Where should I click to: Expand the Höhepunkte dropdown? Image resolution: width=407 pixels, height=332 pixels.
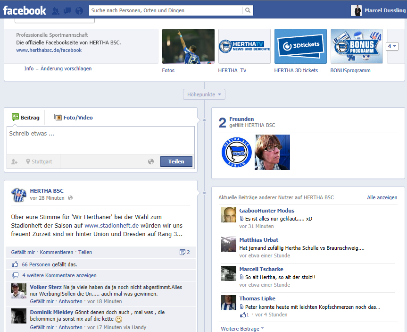point(204,94)
